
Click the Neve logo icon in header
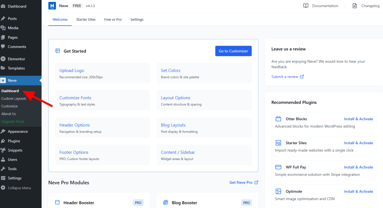(x=52, y=6)
